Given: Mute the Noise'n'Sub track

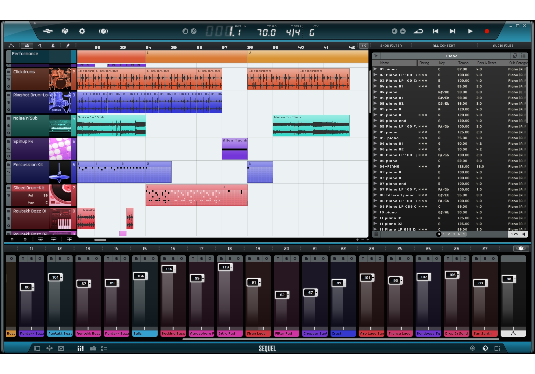Looking at the screenshot, I should click(9, 118).
